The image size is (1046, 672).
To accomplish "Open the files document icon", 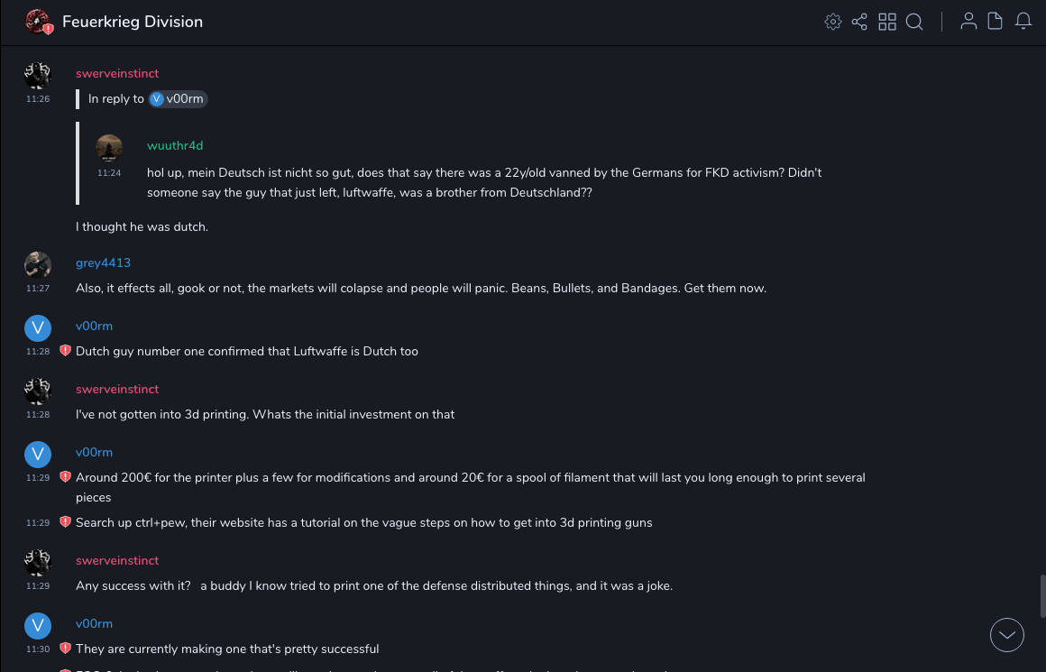I will click(996, 22).
